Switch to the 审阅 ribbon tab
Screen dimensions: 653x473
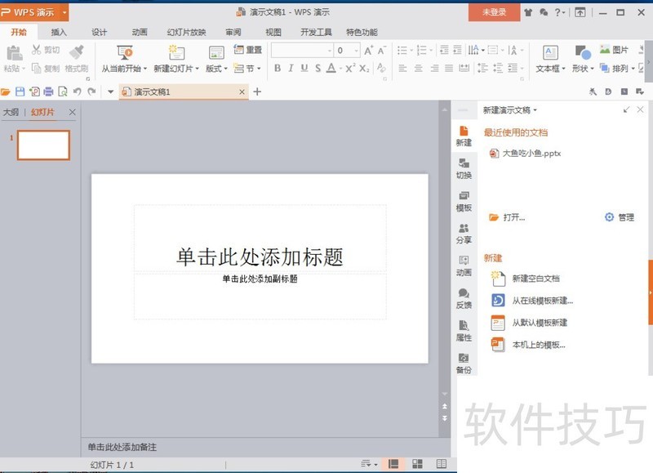coord(233,32)
